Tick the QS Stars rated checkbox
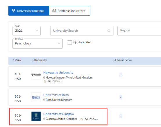Screen dimensions: 161x127 [x=70, y=42]
